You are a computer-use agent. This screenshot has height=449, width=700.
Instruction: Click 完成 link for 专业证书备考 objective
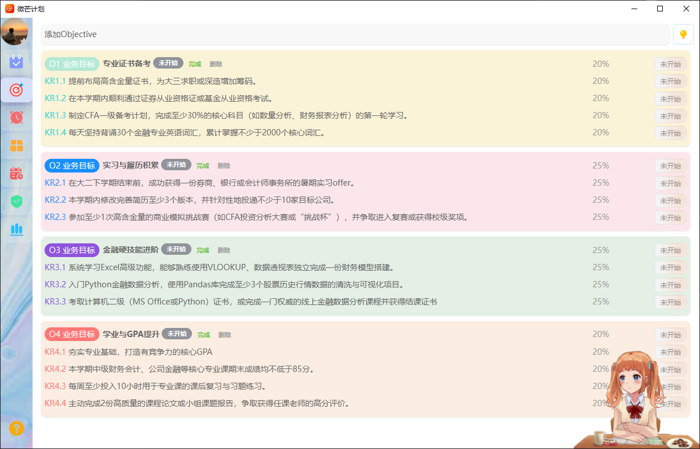click(x=195, y=64)
